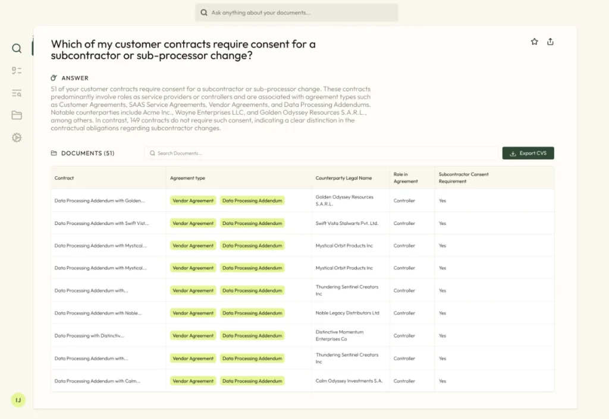The image size is (609, 419).
Task: Click Yes in the Swift Vista row
Action: [x=442, y=223]
